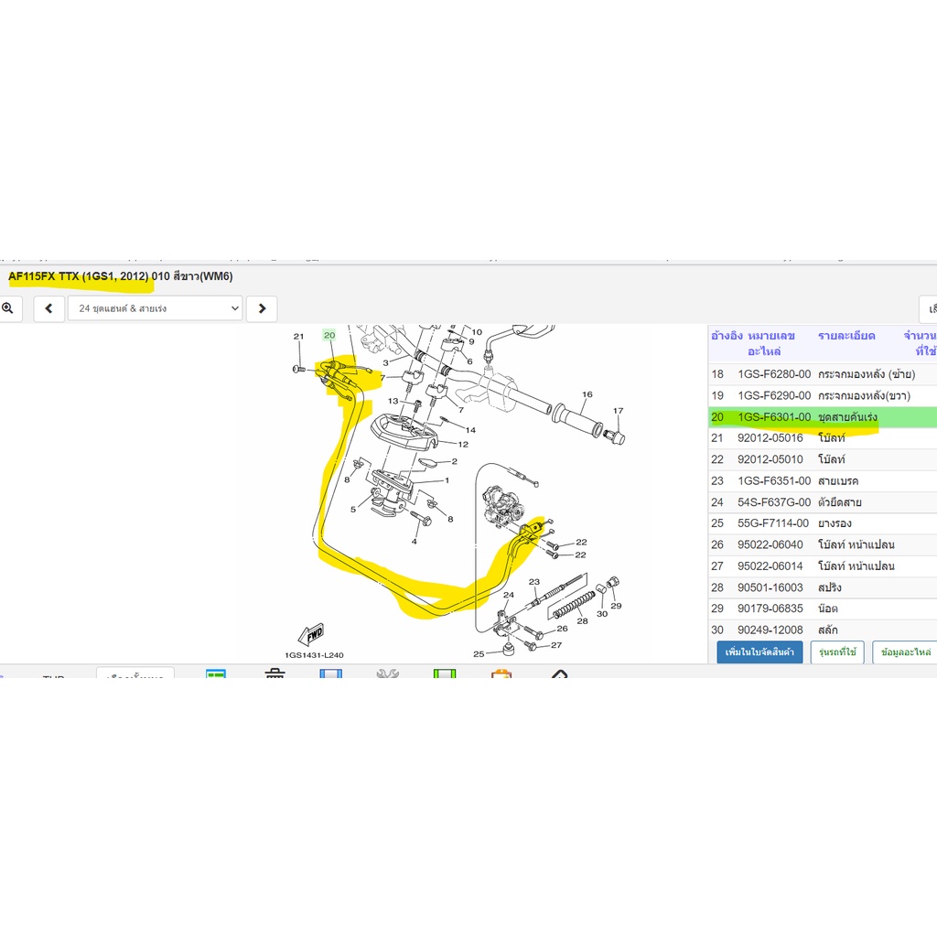Viewport: 937px width, 937px height.
Task: Click the blue table layout icon in bottom toolbar
Action: (215, 673)
